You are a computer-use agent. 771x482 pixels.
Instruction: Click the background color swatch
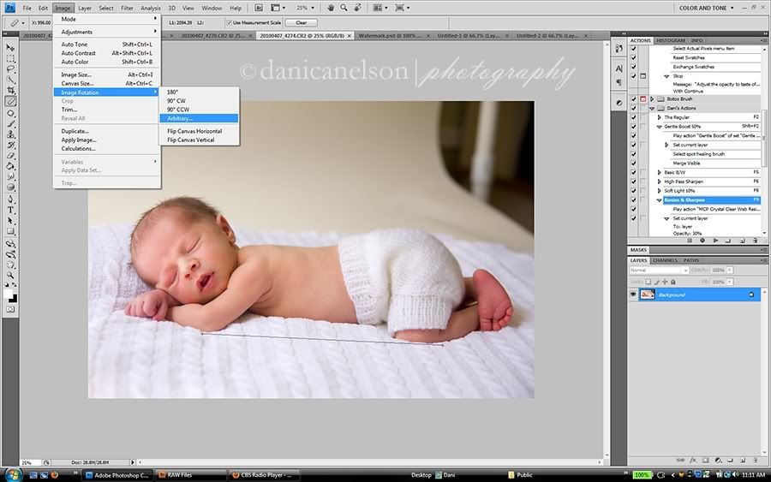pos(14,299)
